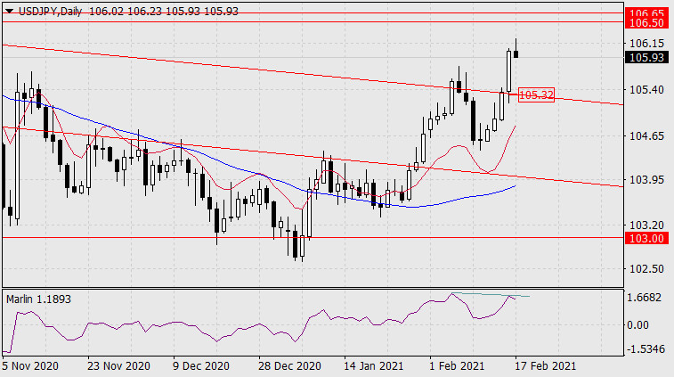The width and height of the screenshot is (674, 377).
Task: Click the 104.65 price axis value
Action: pyautogui.click(x=647, y=136)
